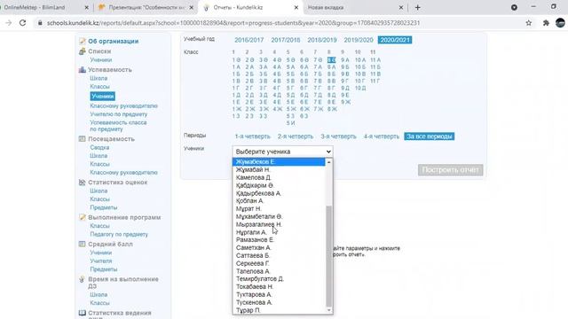Select Темирбулатов Д. from the student list
The image size is (568, 319).
279,279
